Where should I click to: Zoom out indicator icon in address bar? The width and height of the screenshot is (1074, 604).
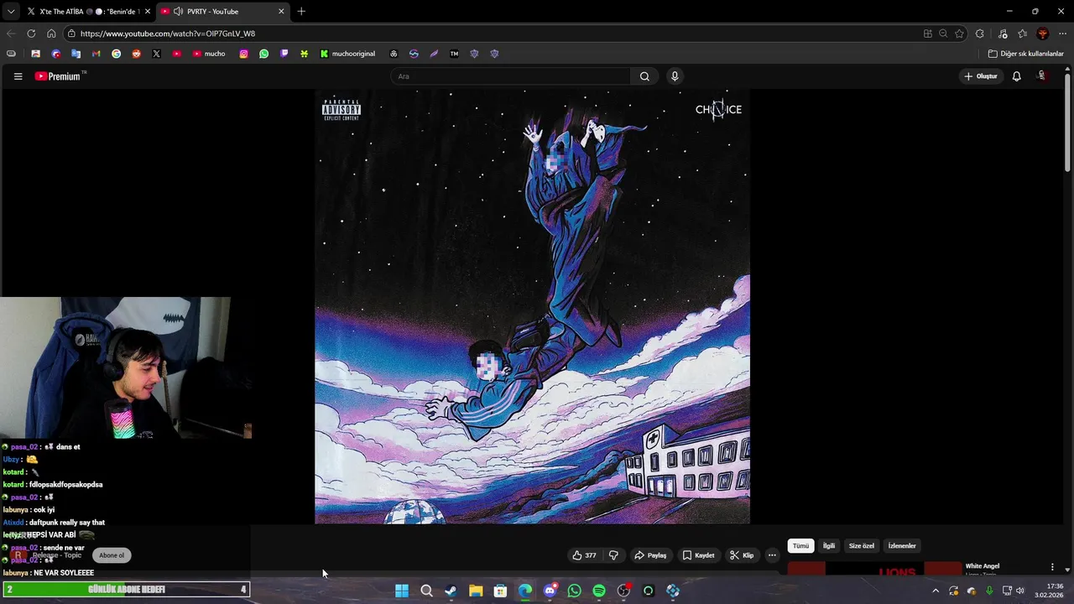[x=943, y=34]
